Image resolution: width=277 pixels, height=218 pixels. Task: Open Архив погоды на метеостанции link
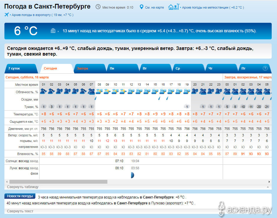coord(213,7)
